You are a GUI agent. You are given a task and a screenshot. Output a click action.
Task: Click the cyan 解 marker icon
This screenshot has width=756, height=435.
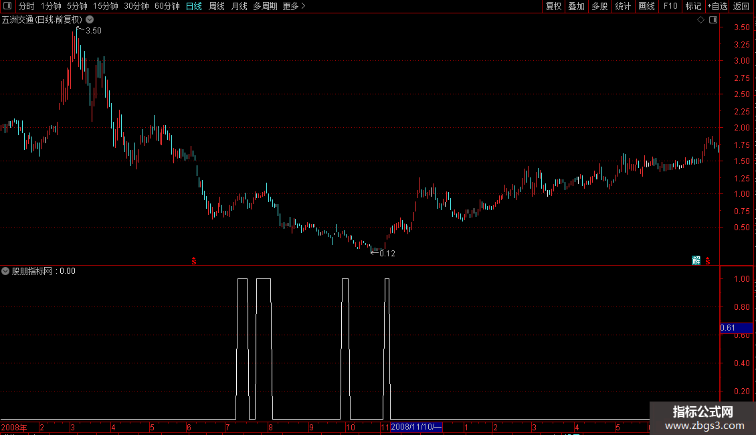pos(696,260)
